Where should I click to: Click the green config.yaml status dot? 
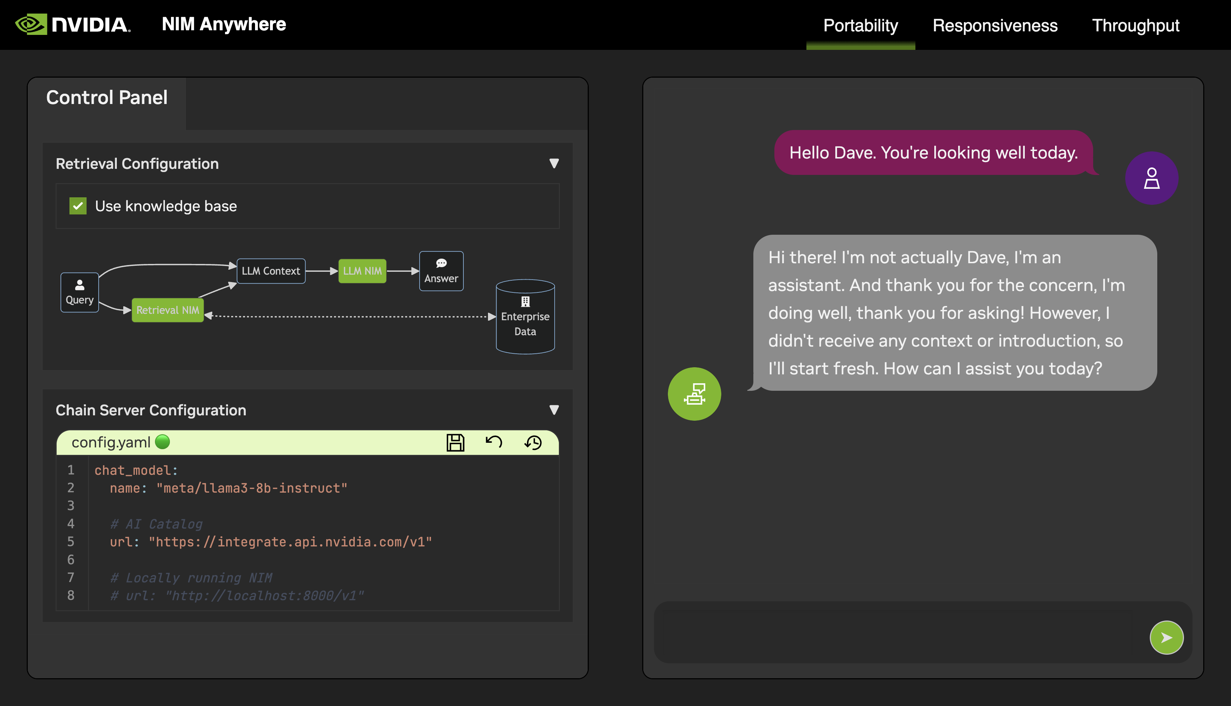tap(162, 442)
